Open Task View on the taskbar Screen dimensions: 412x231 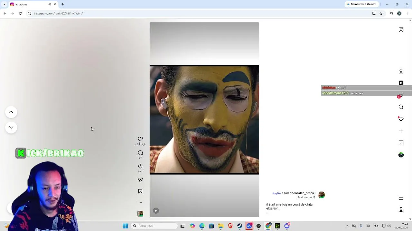(x=183, y=226)
